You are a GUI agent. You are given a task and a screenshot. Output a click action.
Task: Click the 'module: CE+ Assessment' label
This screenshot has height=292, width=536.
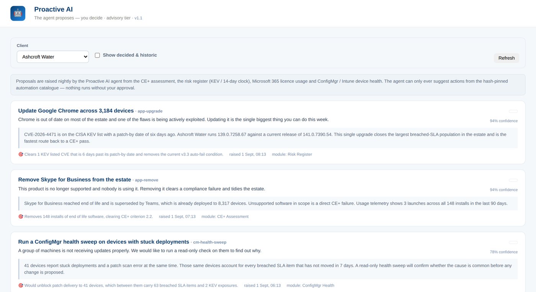click(x=225, y=217)
